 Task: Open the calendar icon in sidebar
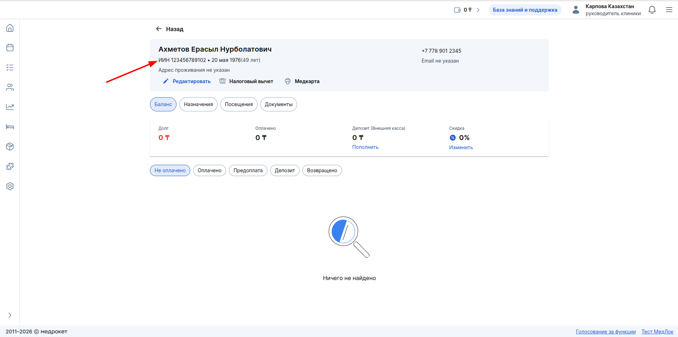tap(10, 48)
